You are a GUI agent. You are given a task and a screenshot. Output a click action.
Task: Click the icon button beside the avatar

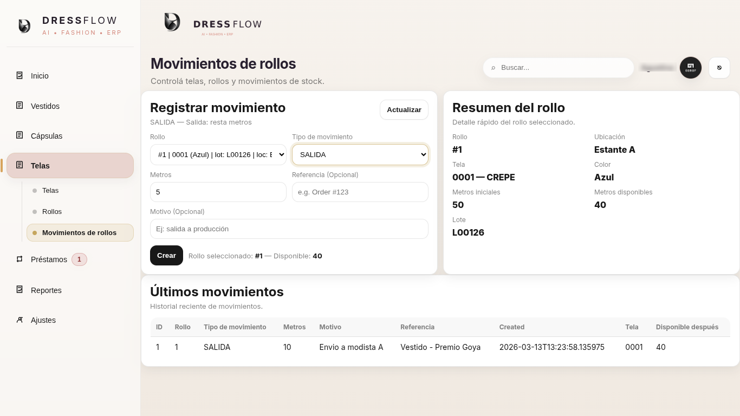point(719,68)
